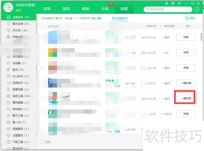Click 卸载 on the 03-19 row
This screenshot has height=151, width=204.
[x=186, y=68]
